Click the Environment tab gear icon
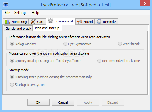152x112 pixels. [x=51, y=21]
